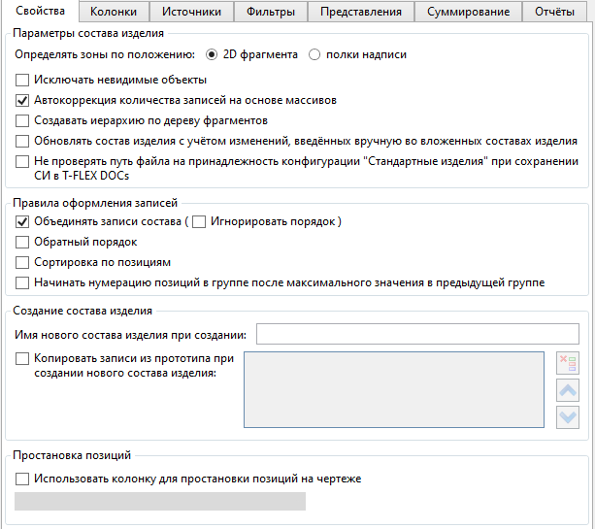This screenshot has width=595, height=529.
Task: Click the Имя нового состава изделия input field
Action: (417, 334)
